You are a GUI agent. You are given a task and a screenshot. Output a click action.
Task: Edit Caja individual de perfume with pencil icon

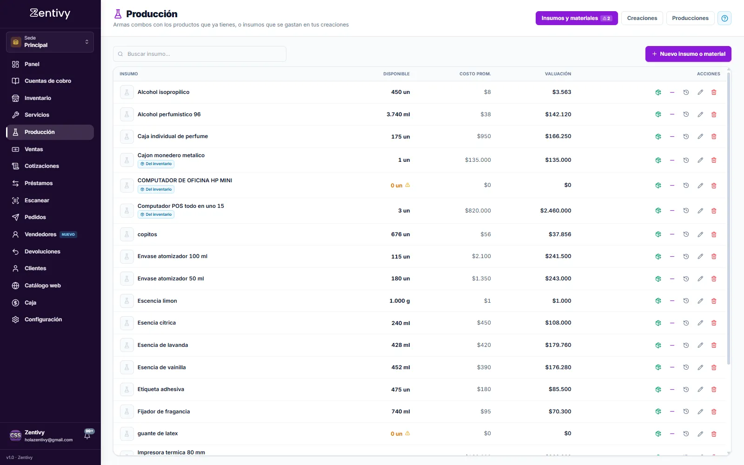[x=700, y=136]
